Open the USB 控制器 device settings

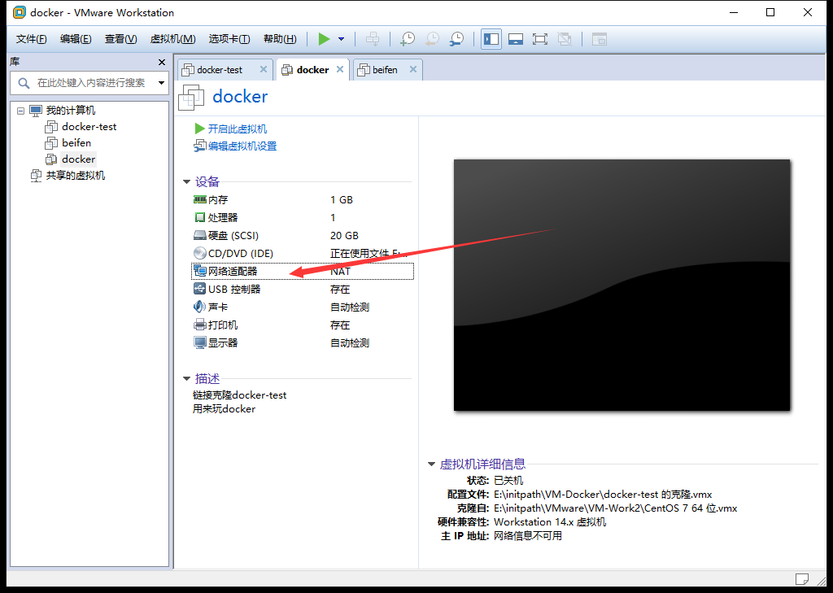233,289
